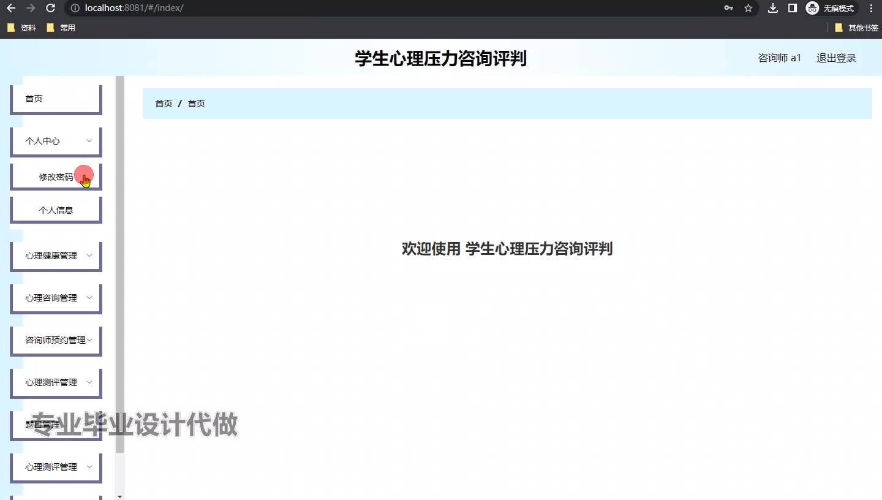Viewport: 882px width, 500px height.
Task: Expand the 咨询师预约管理 sidebar menu
Action: click(x=56, y=340)
